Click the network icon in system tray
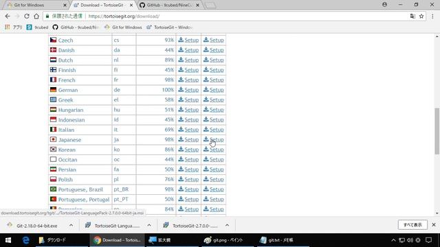 coord(401,240)
